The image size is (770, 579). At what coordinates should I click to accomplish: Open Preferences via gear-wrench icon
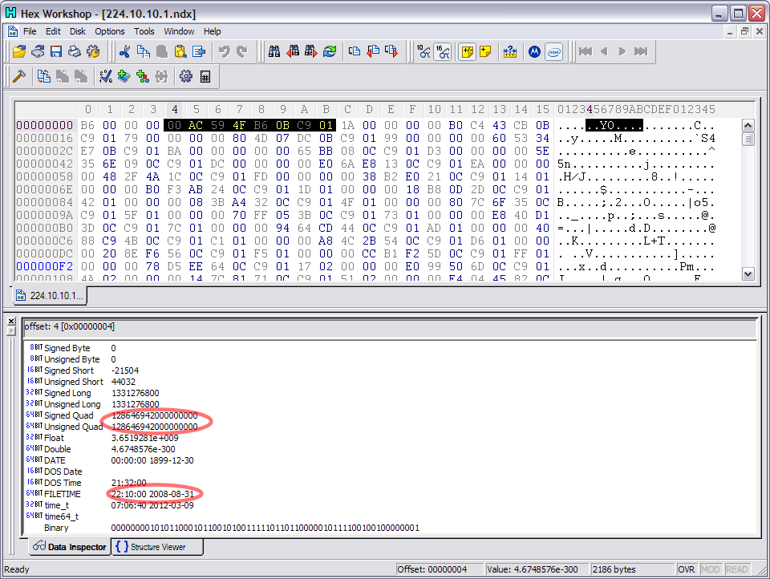point(93,51)
